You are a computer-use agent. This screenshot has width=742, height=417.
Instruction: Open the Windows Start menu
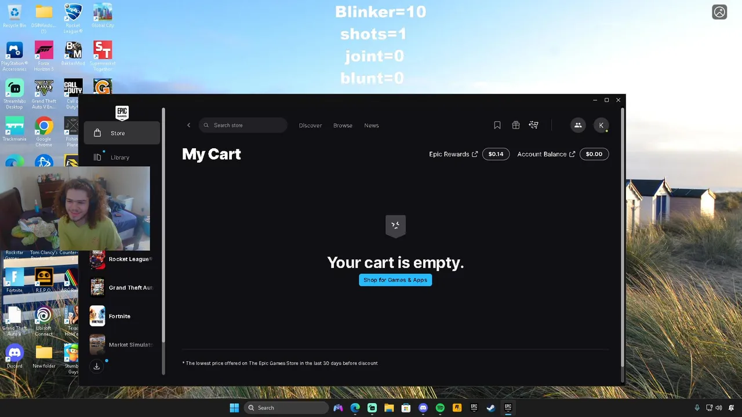click(234, 408)
